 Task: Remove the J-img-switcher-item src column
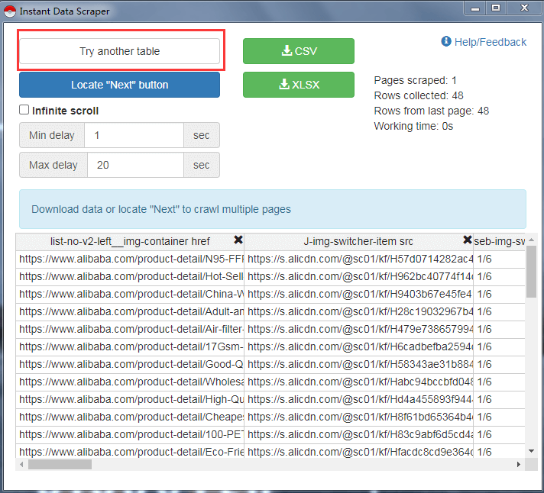coord(468,240)
